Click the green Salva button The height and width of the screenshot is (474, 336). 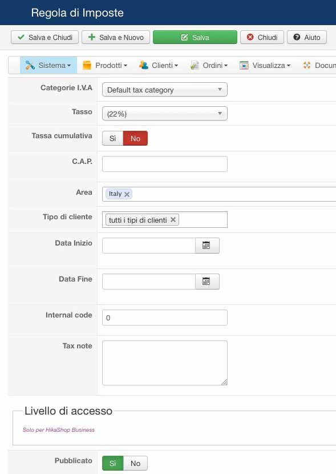pos(195,37)
